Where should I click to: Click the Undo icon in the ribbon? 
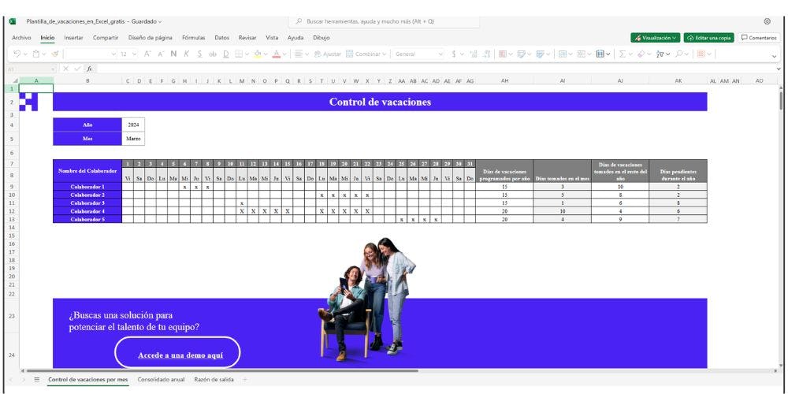[17, 54]
